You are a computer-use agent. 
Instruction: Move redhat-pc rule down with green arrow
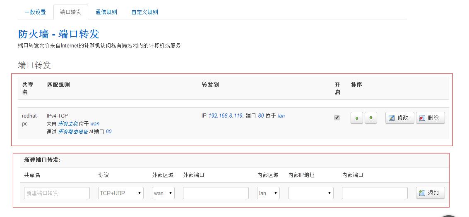pyautogui.click(x=371, y=118)
